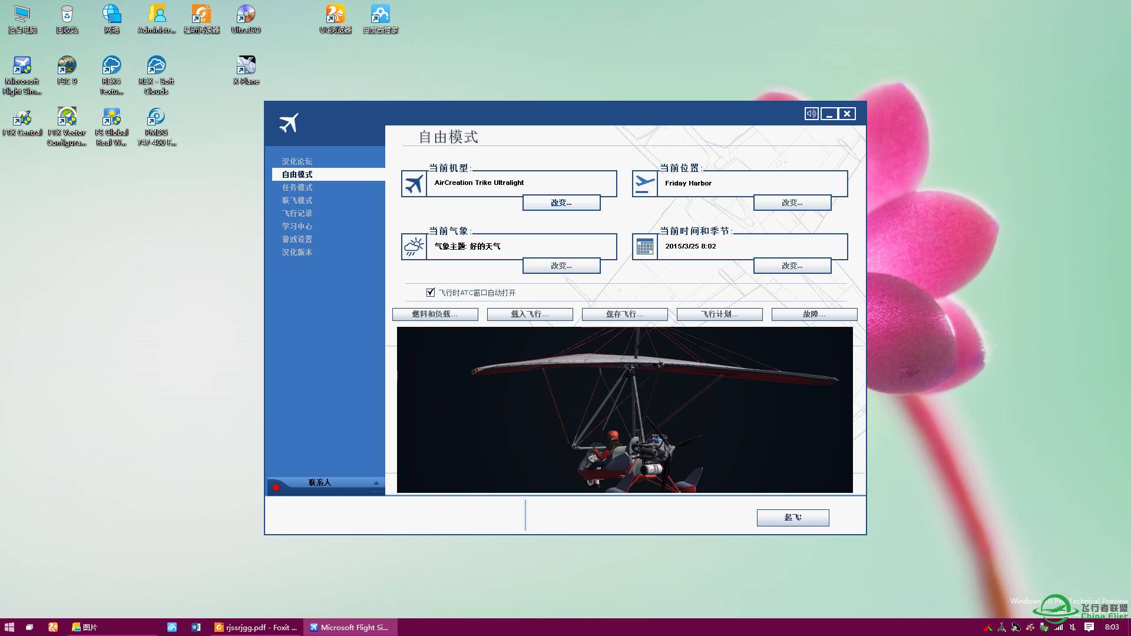Click the ultralight aircraft preview image
The width and height of the screenshot is (1131, 636).
pyautogui.click(x=624, y=409)
